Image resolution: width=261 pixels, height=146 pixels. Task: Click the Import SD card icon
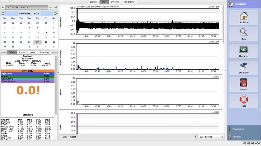tap(243, 84)
